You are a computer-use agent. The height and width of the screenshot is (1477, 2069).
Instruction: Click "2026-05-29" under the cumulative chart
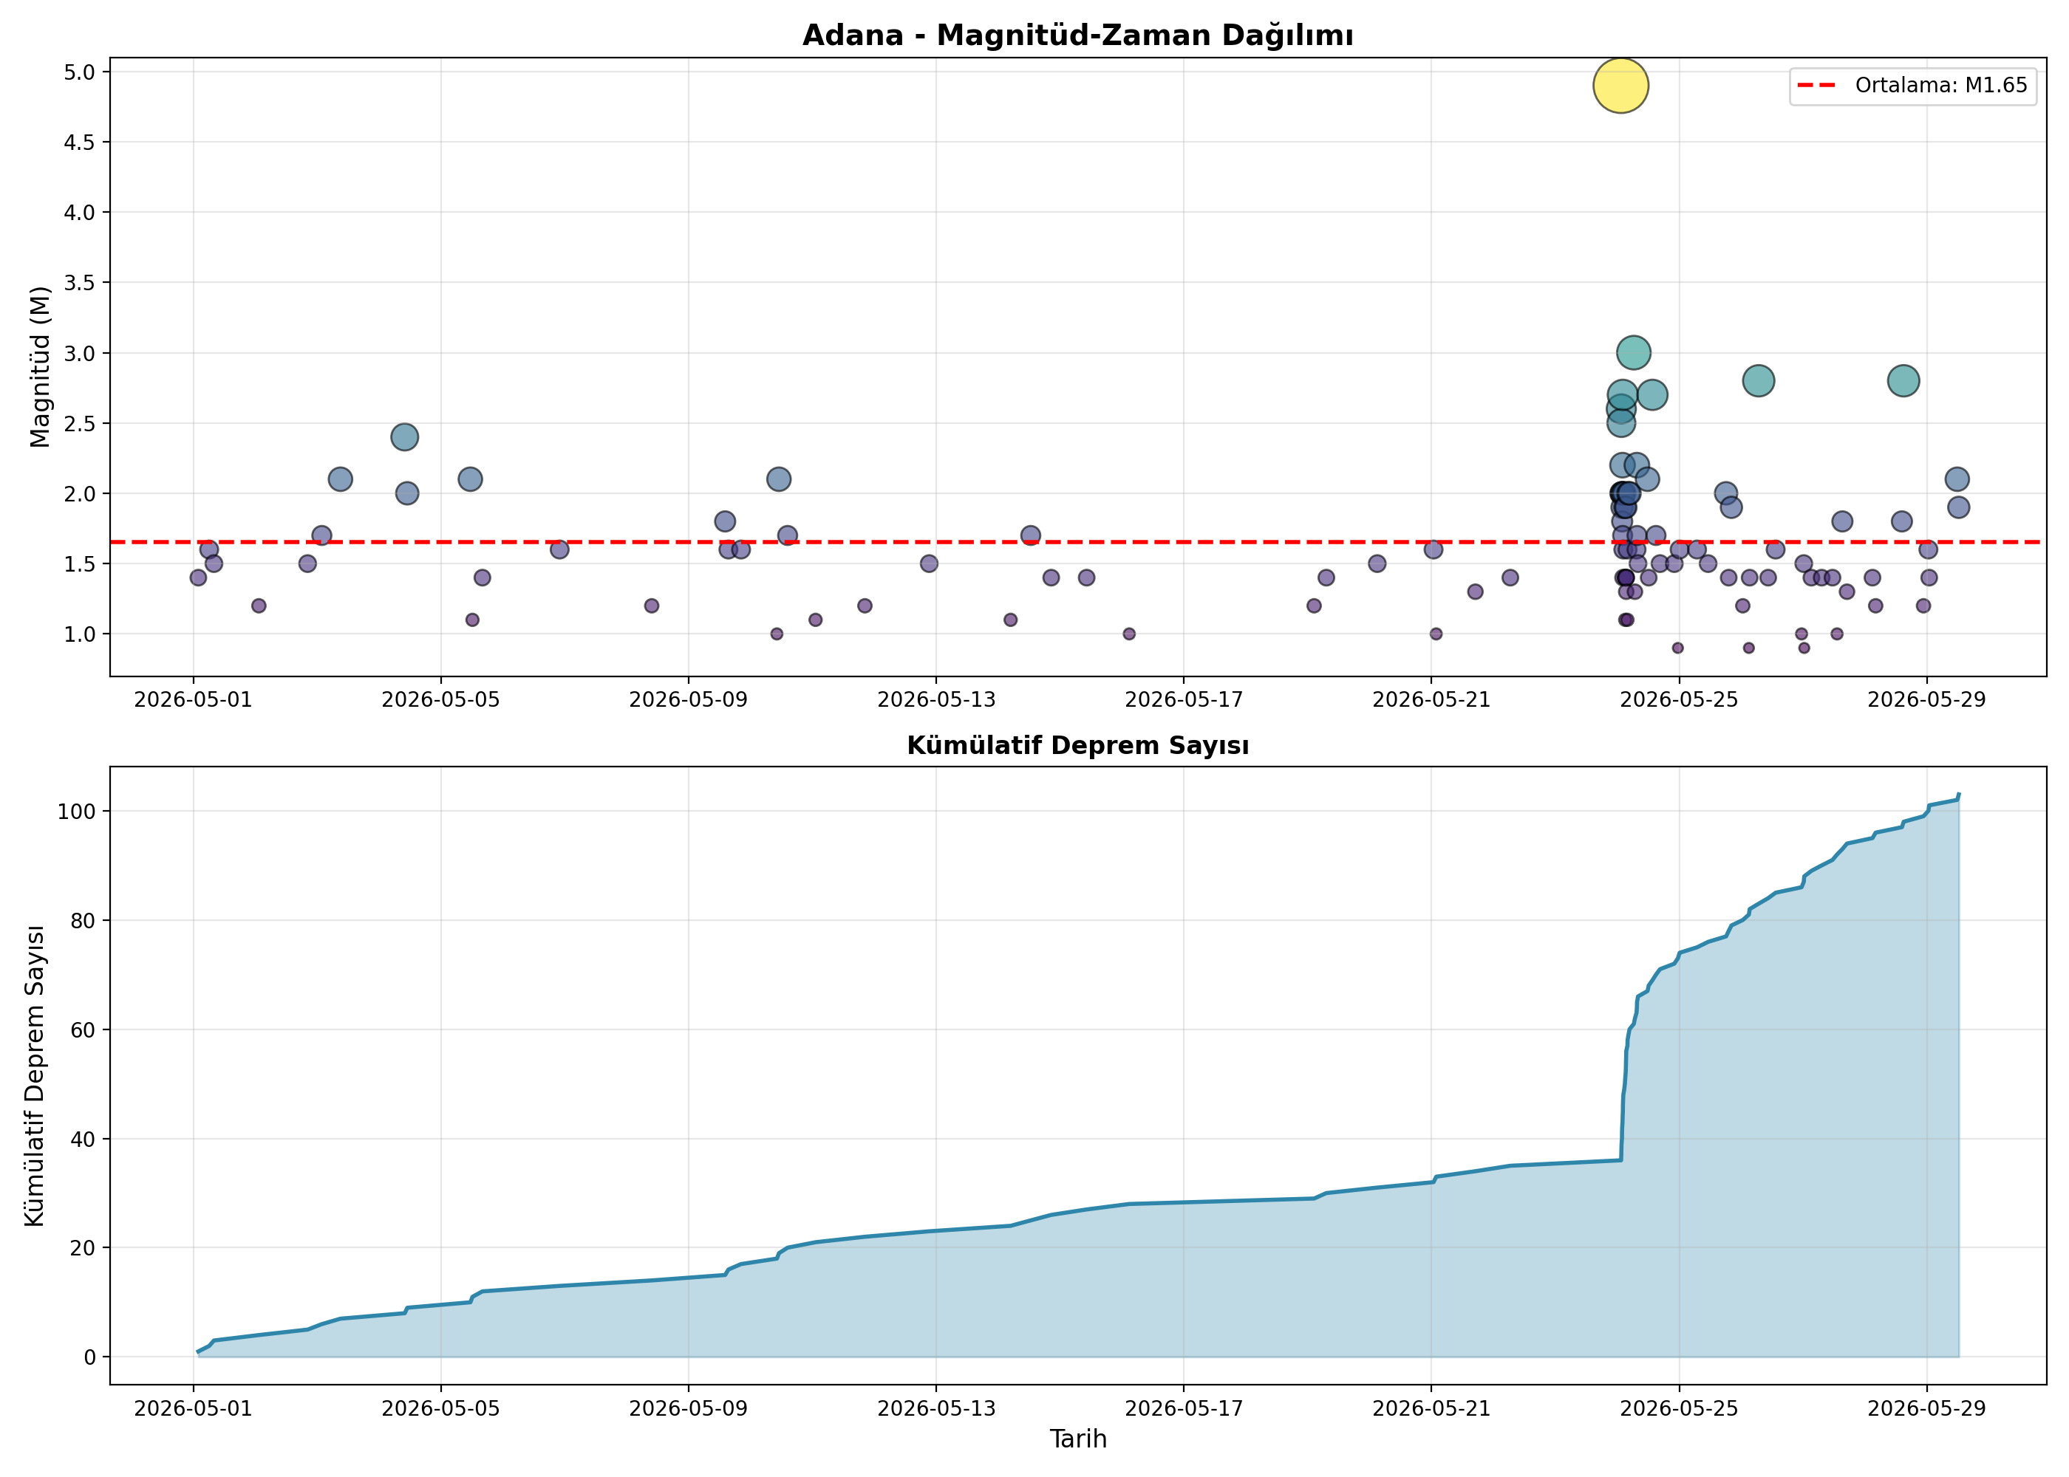[x=1926, y=1409]
